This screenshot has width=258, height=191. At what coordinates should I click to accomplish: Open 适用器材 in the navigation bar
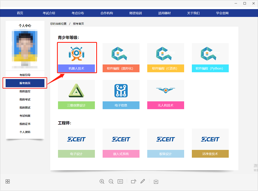[164, 13]
